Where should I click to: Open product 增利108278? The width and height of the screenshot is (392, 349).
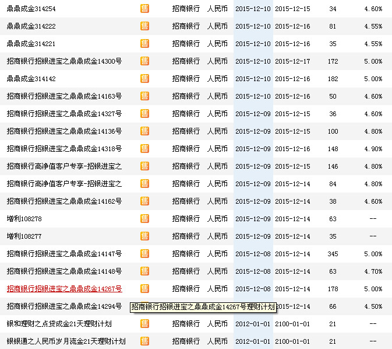click(x=24, y=219)
